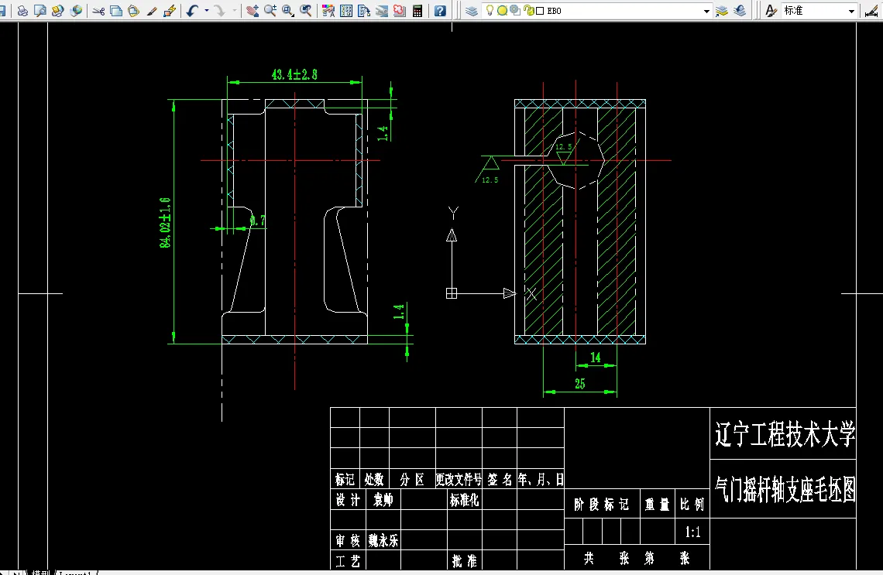The image size is (883, 575).
Task: Click the Paste clipboard icon
Action: 133,11
